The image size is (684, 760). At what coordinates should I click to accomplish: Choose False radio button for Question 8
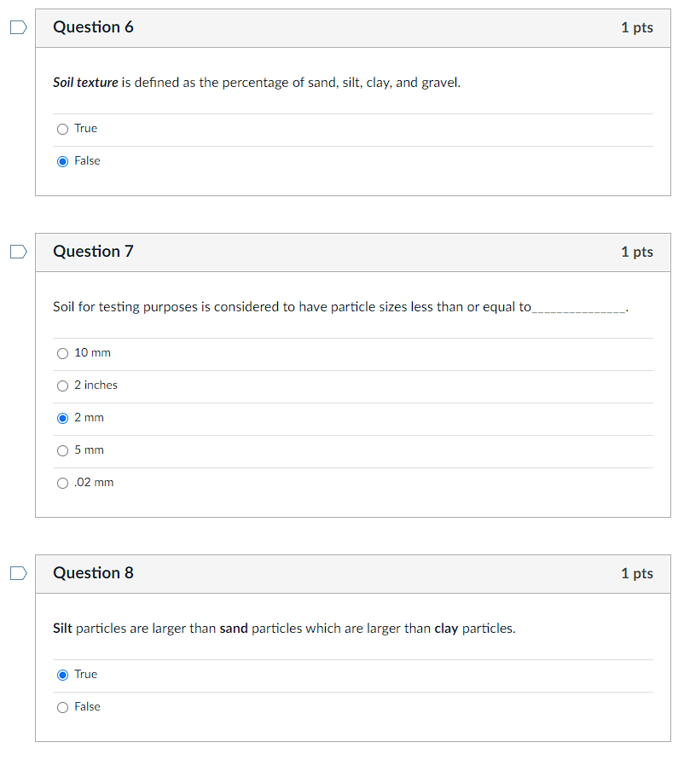coord(62,707)
